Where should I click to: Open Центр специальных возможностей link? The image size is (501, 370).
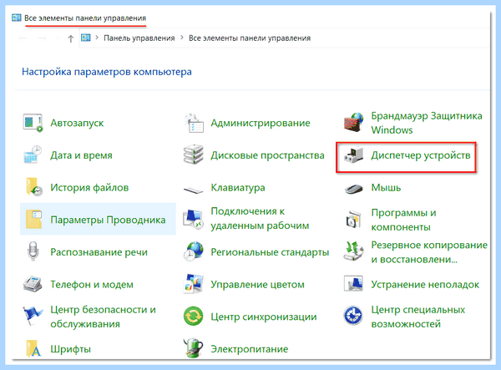418,317
